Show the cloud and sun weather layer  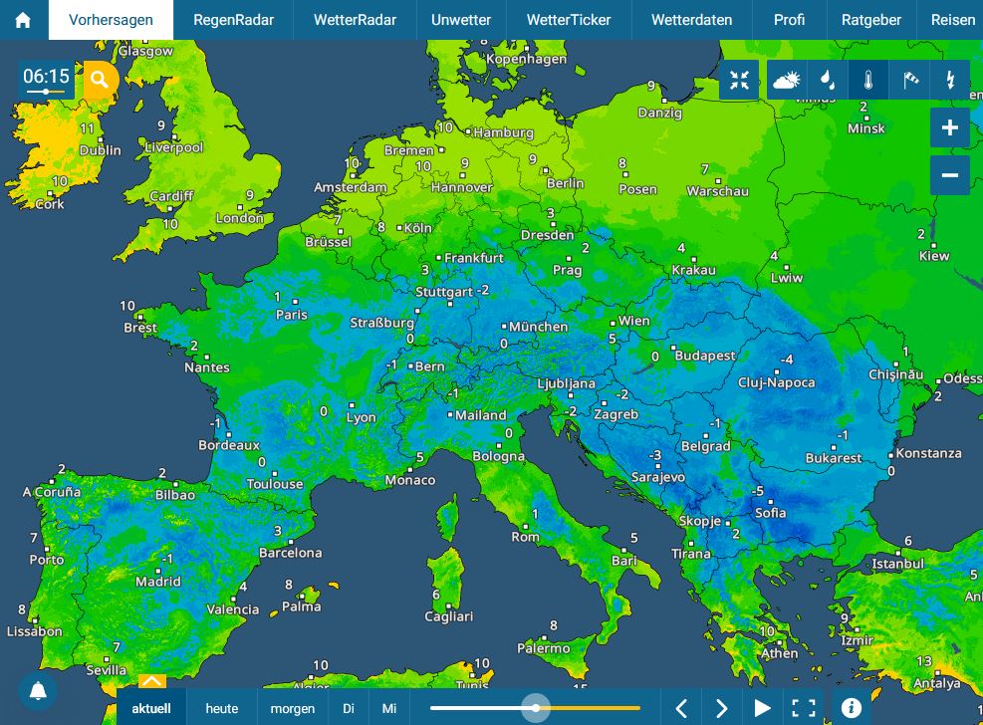[786, 81]
